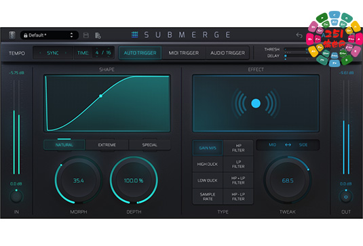This screenshot has width=363, height=246.
Task: Click the SHAPE section heading
Action: tap(107, 69)
